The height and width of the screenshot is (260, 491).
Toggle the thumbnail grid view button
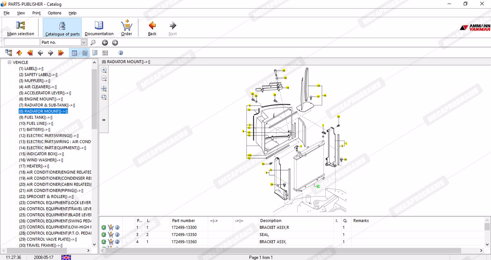(x=105, y=53)
